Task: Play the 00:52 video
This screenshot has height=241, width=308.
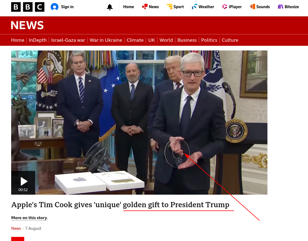Action: [23, 183]
